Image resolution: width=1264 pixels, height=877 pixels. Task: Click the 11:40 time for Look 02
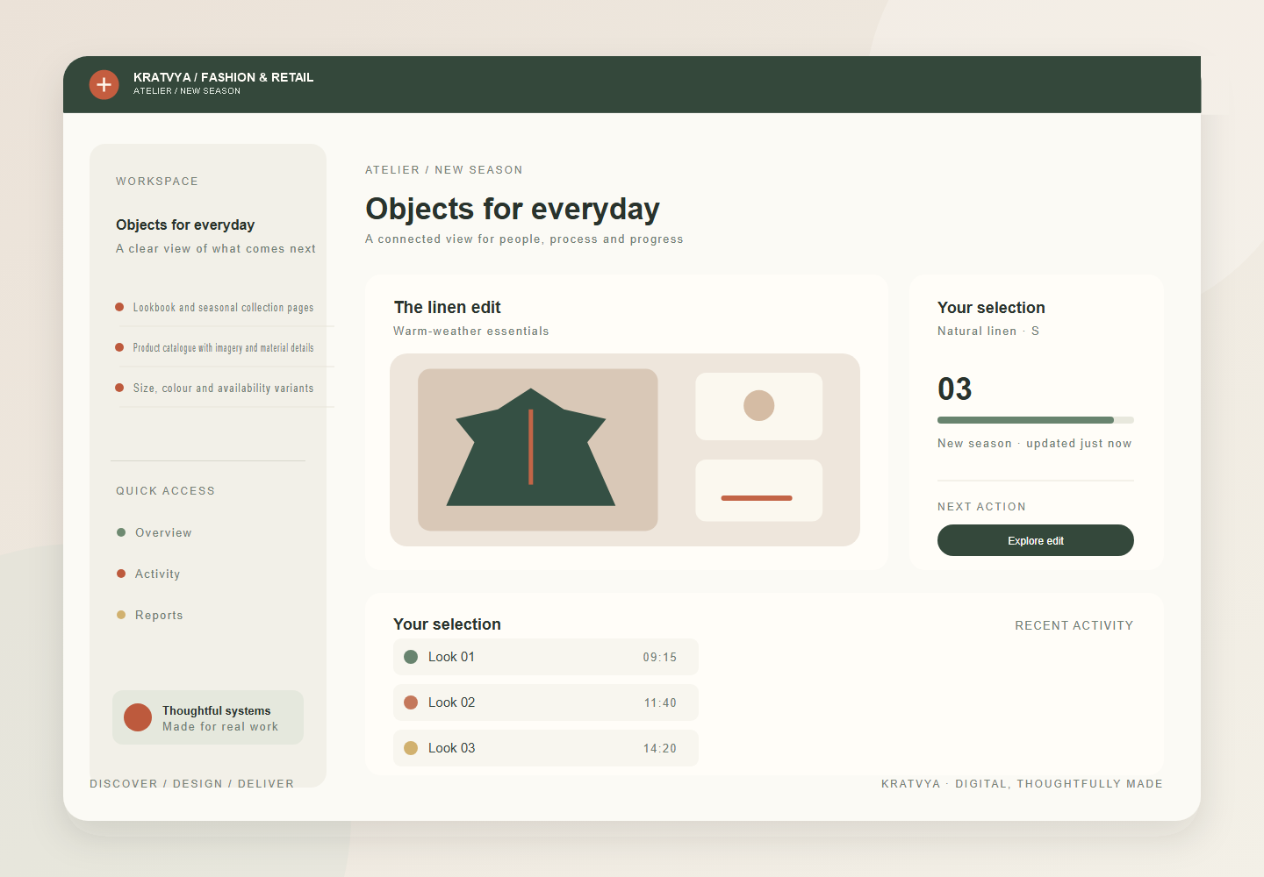[660, 702]
